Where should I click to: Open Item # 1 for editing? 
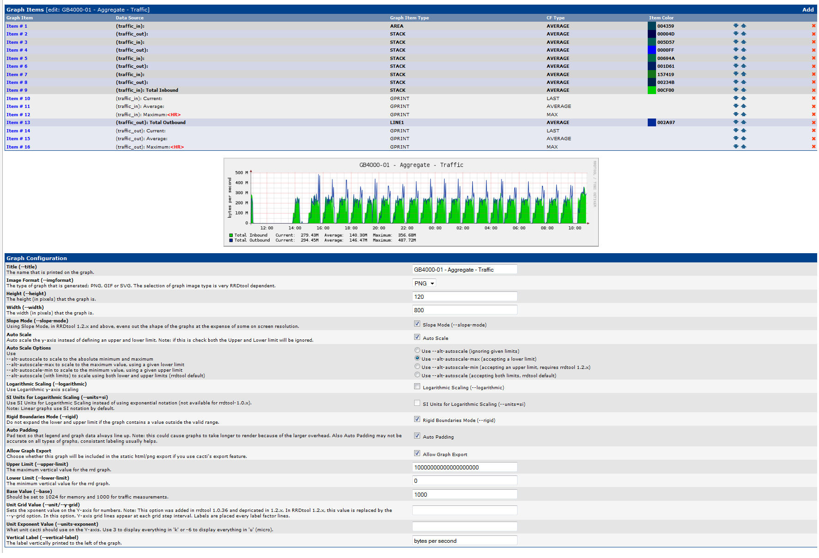(x=17, y=26)
